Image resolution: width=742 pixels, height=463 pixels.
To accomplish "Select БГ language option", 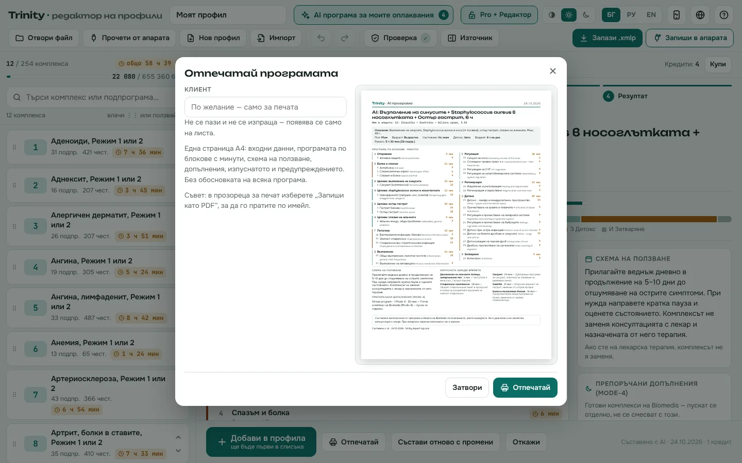I will click(611, 15).
